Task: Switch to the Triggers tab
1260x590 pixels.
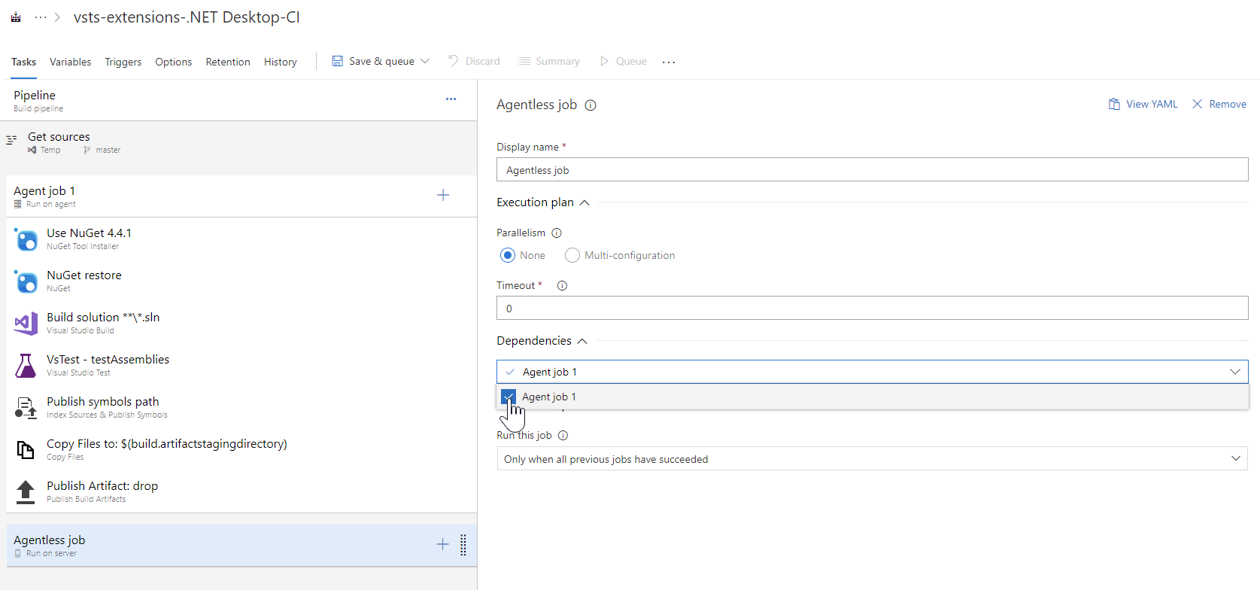Action: coord(123,62)
